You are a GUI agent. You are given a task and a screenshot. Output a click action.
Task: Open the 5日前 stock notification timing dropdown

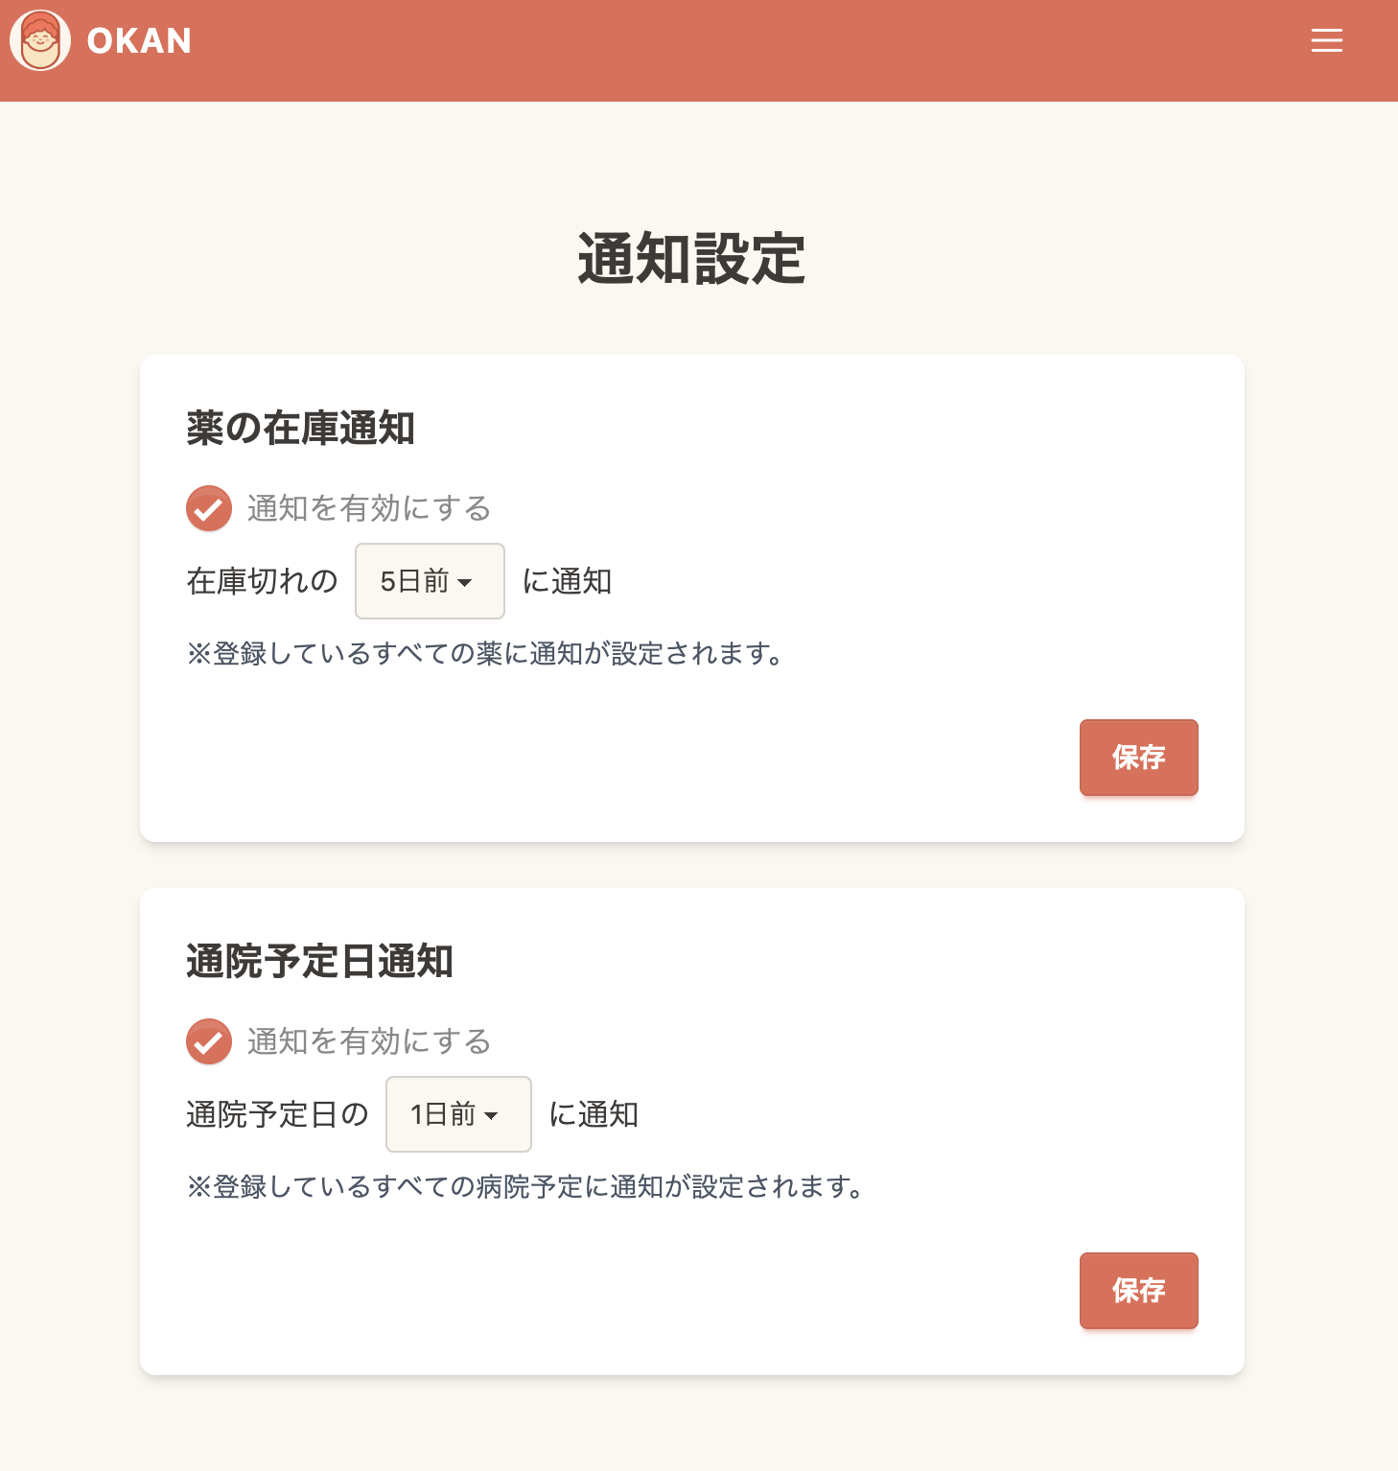pos(429,581)
